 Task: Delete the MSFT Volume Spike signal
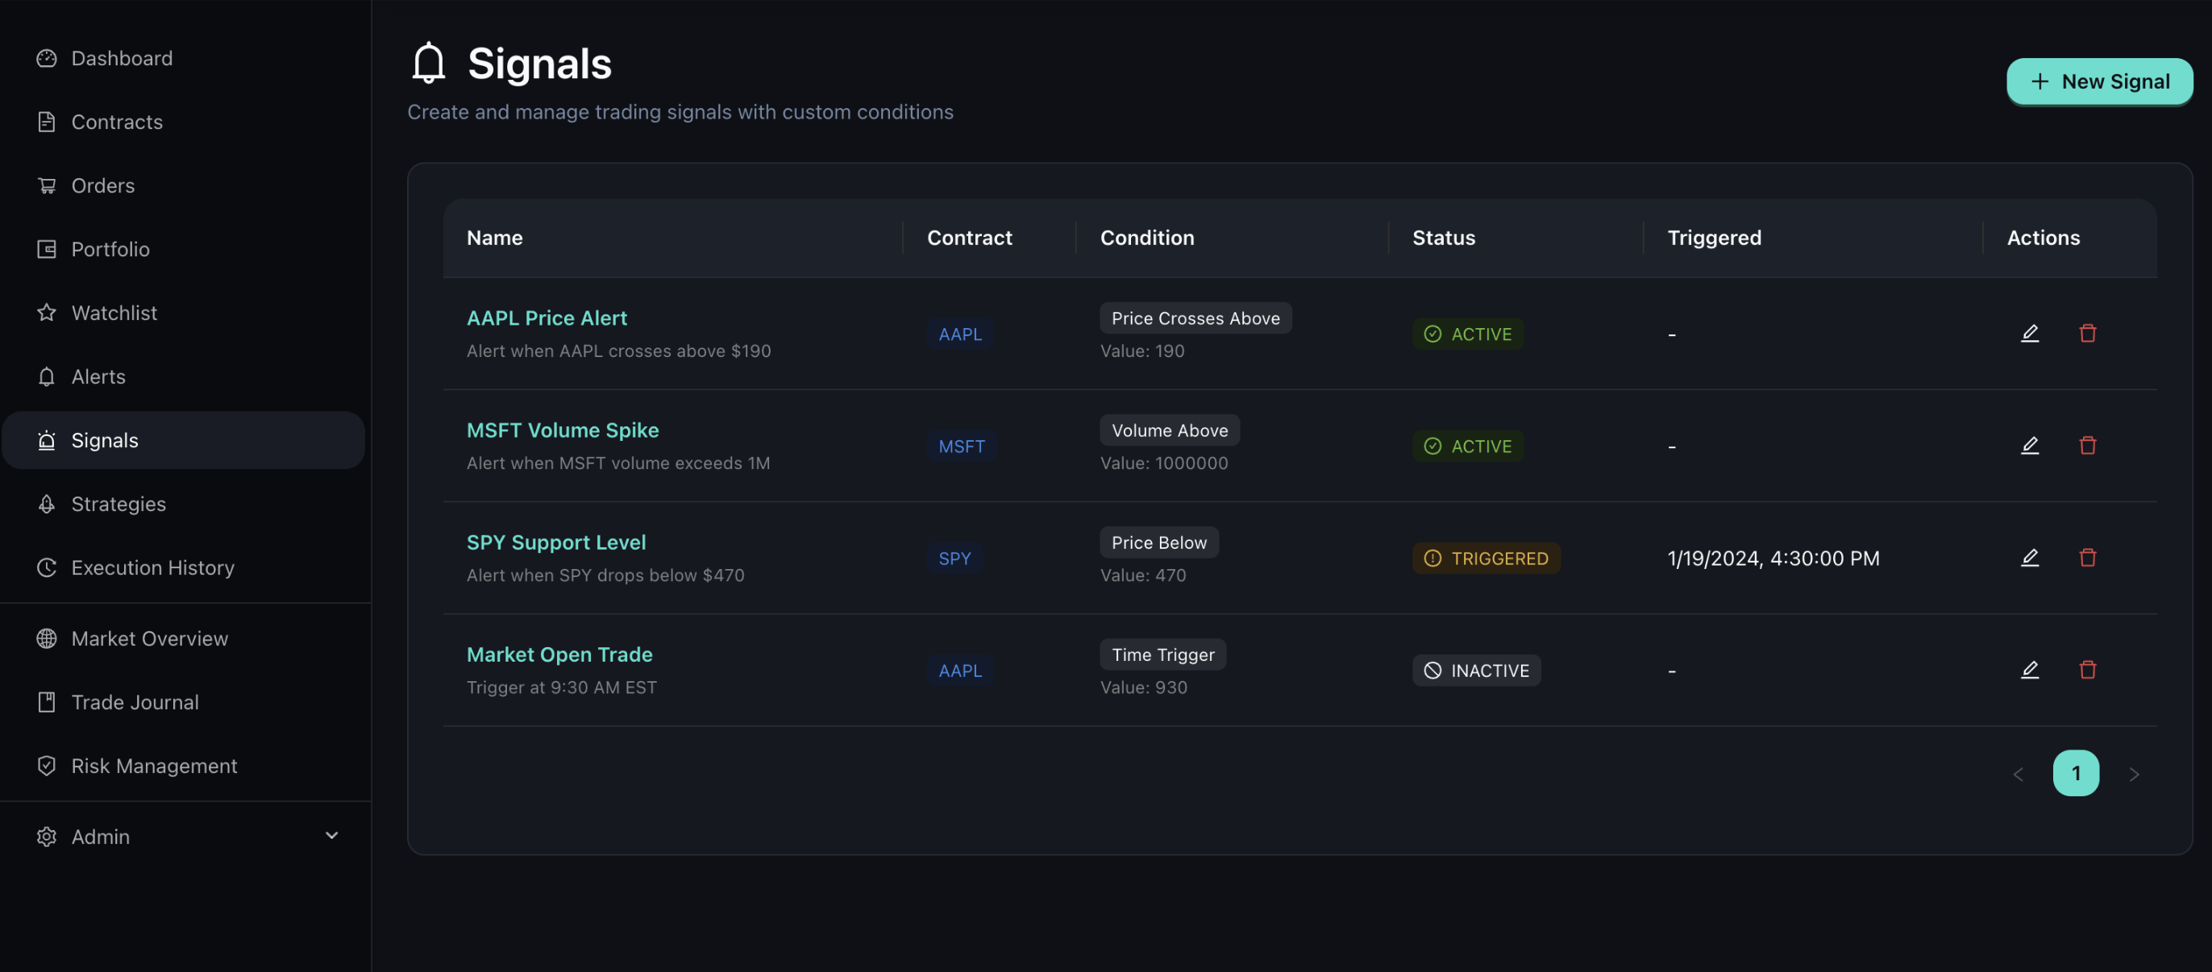[x=2088, y=446]
